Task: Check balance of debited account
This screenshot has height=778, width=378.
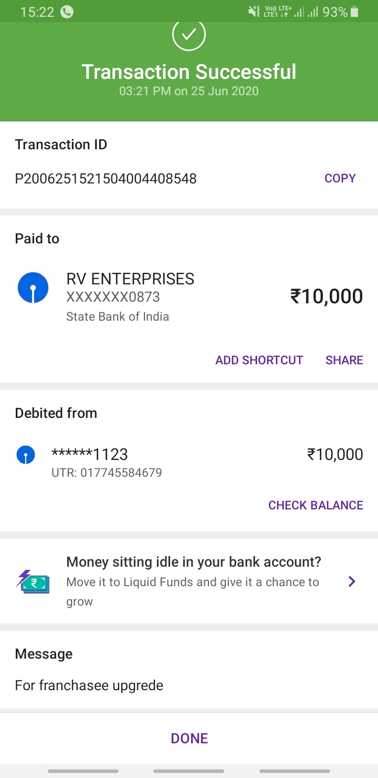Action: [x=316, y=505]
